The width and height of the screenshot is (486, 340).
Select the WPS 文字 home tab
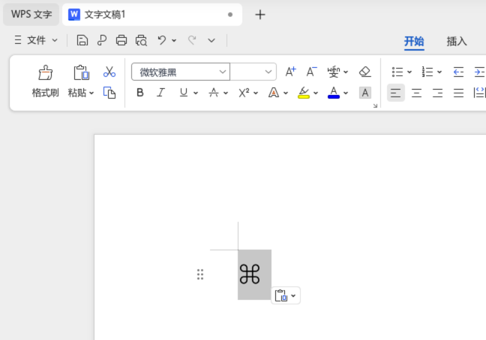pyautogui.click(x=31, y=14)
